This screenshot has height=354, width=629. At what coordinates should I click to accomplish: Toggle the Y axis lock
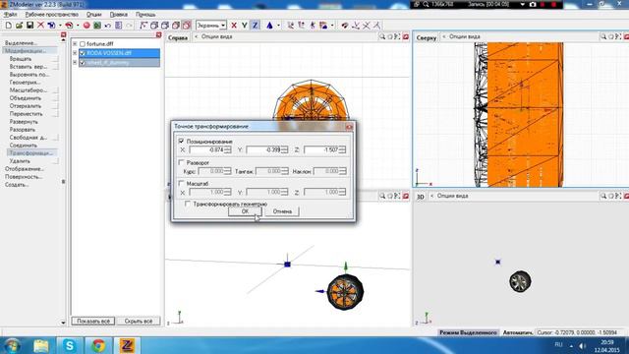(x=245, y=26)
